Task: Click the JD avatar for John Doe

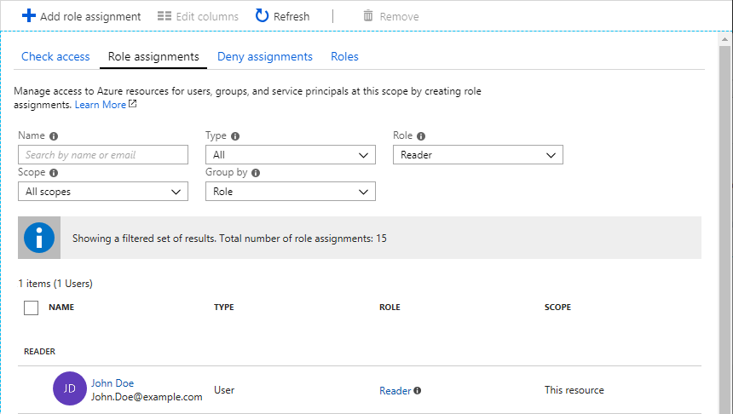Action: click(x=70, y=388)
